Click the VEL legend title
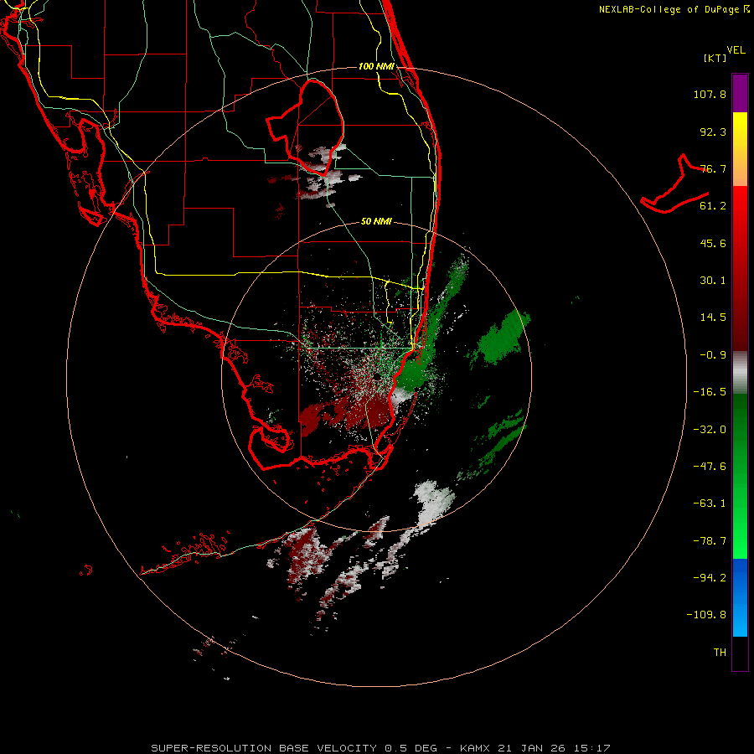Screen dimensions: 754x754 coord(736,50)
